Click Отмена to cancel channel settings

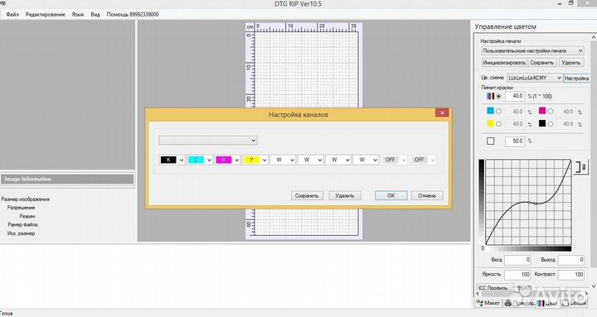(x=427, y=195)
